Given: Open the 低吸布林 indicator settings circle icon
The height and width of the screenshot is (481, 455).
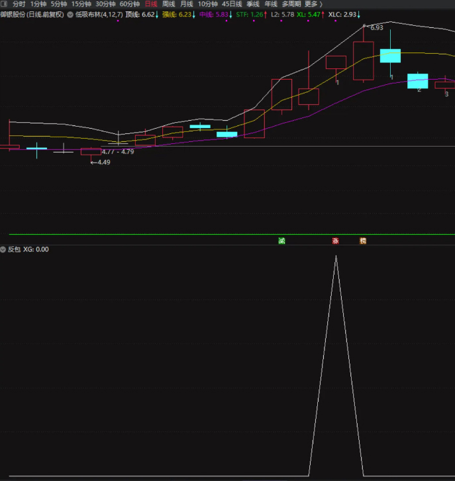Looking at the screenshot, I should pos(70,15).
